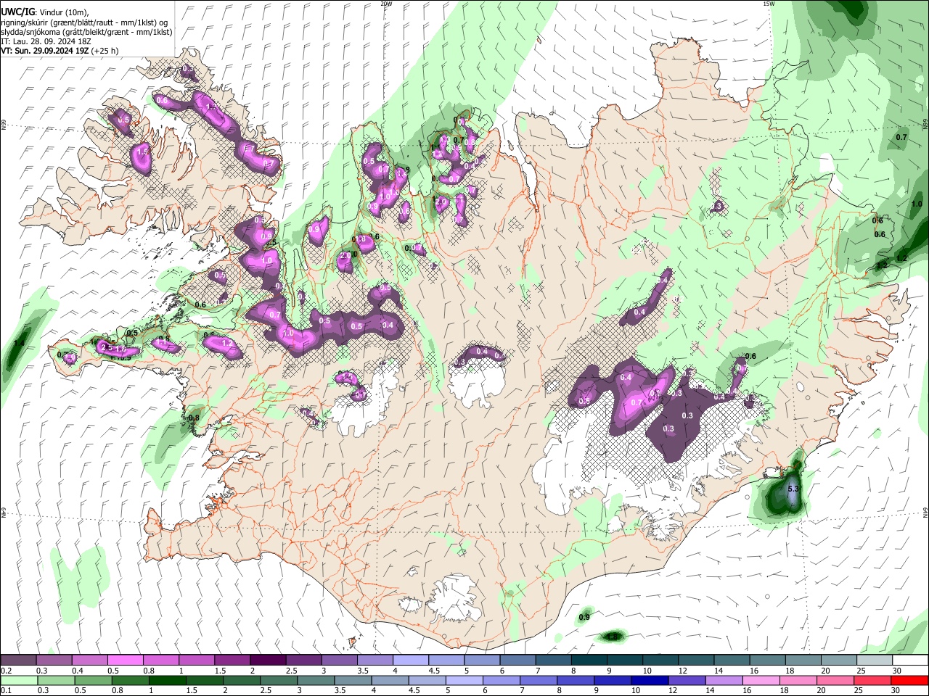Image resolution: width=929 pixels, height=696 pixels.
Task: Click the palest green rain swatch between 0.1 and 0.3
Action: [19, 680]
